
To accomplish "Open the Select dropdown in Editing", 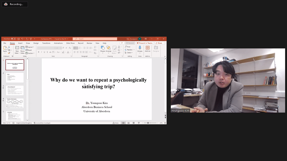I will [128, 53].
